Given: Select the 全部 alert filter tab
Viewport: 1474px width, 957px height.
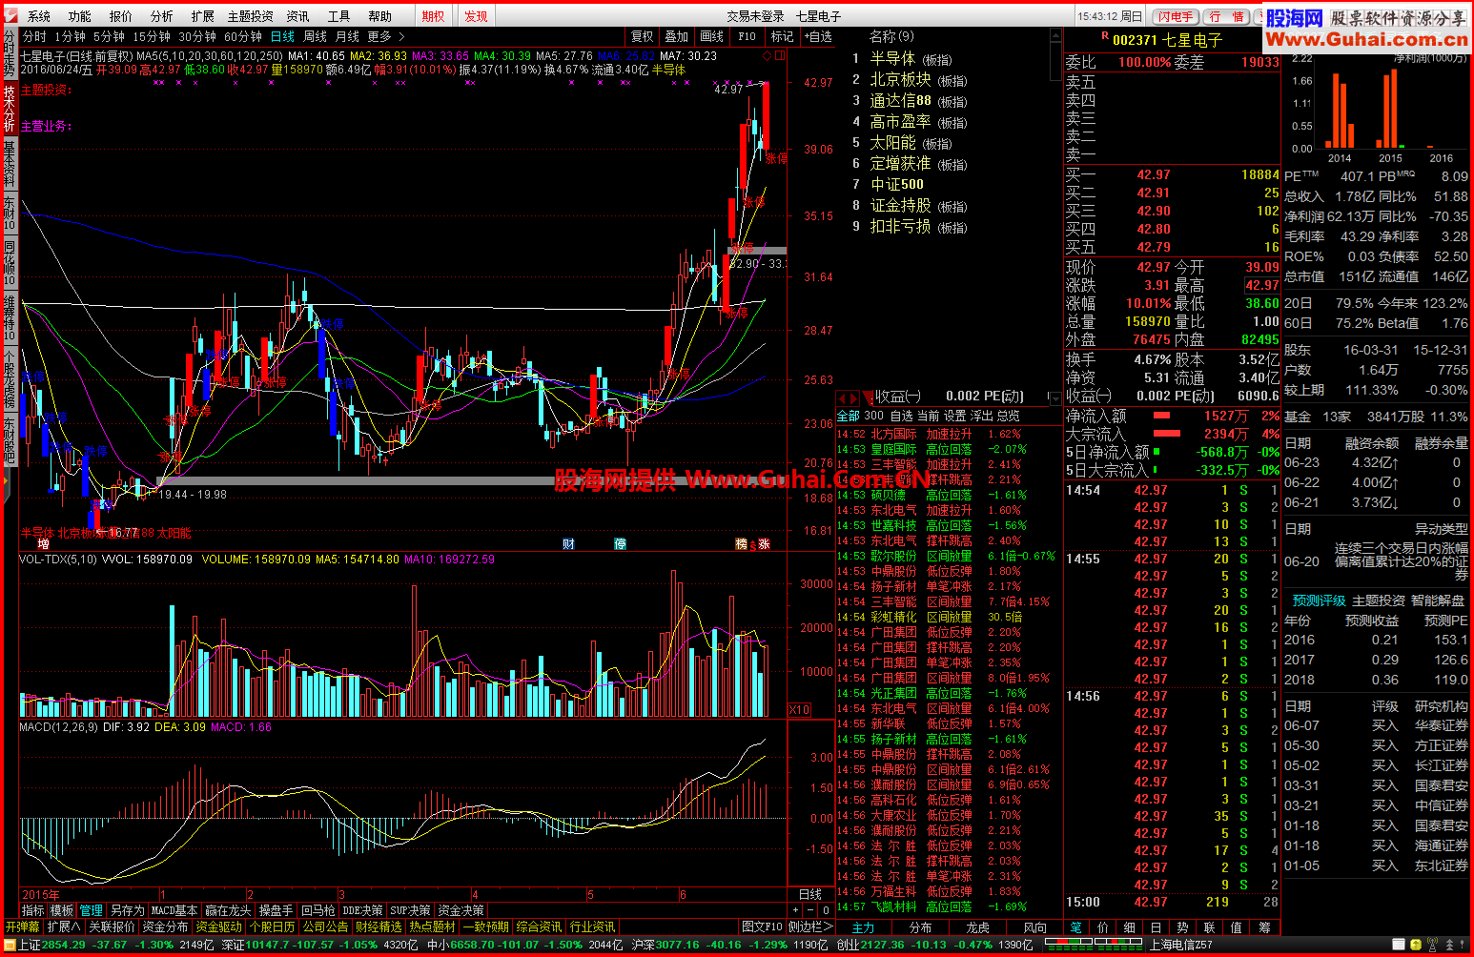Looking at the screenshot, I should click(848, 416).
